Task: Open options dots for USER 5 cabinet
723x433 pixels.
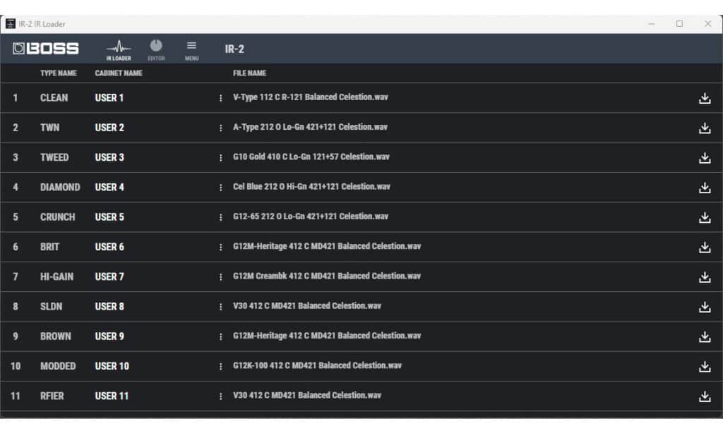Action: click(x=220, y=217)
